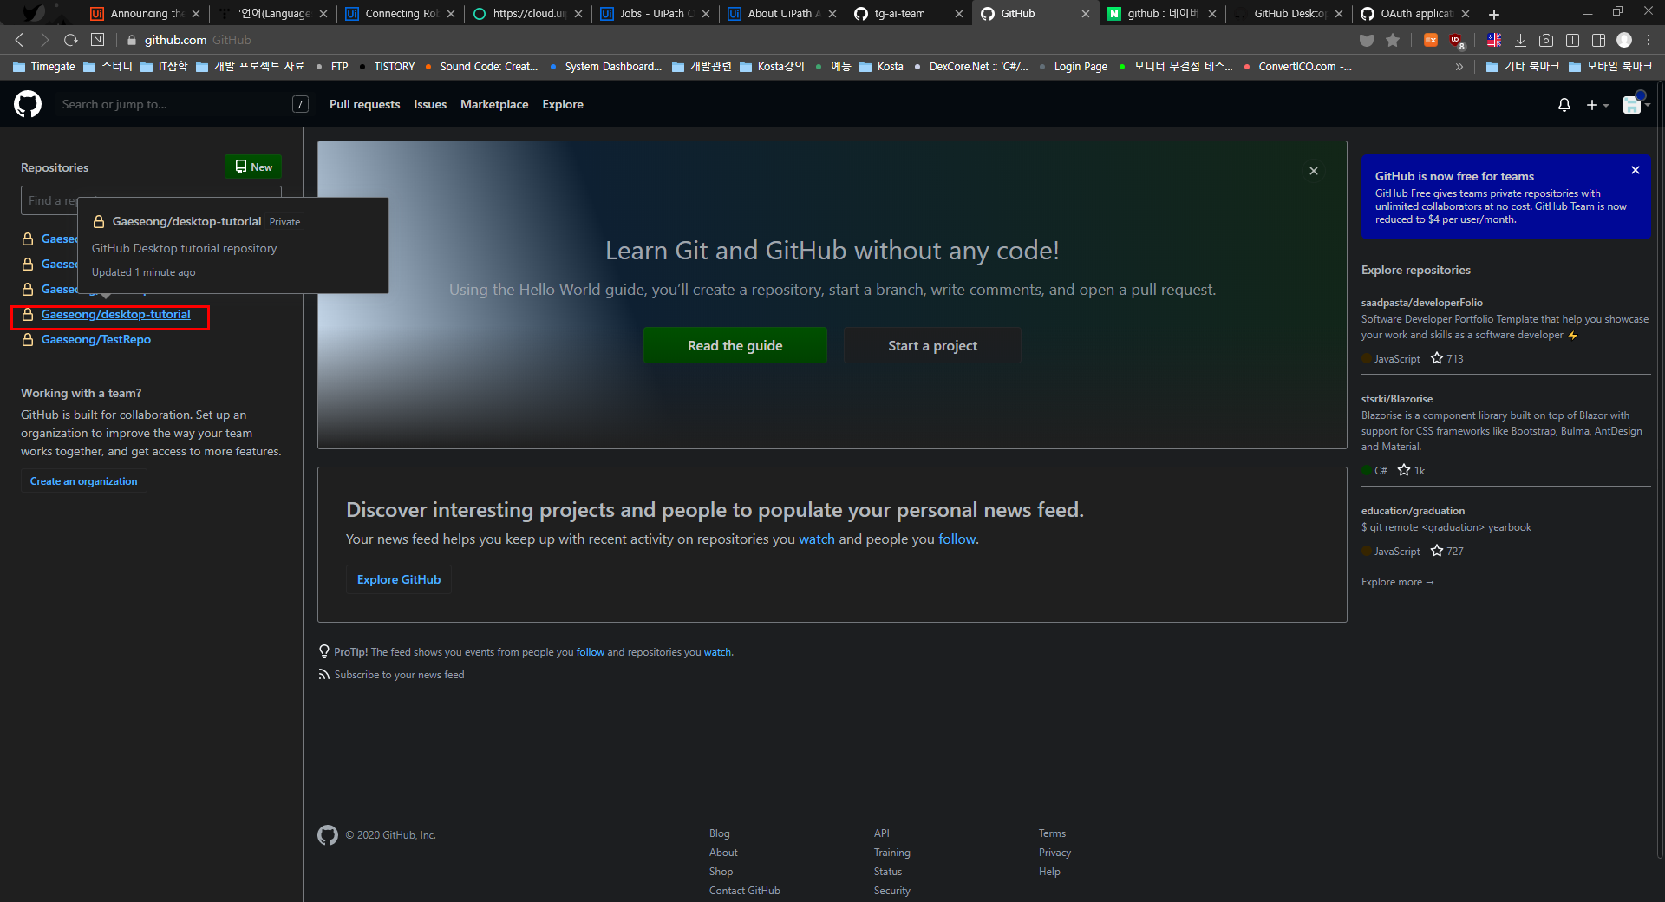Image resolution: width=1665 pixels, height=902 pixels.
Task: Click Subscribe to your news feed
Action: [399, 675]
